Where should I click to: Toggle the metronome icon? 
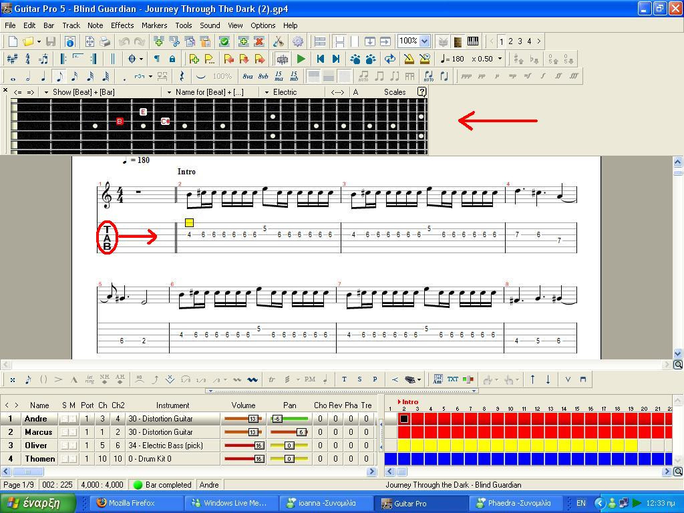pos(408,59)
